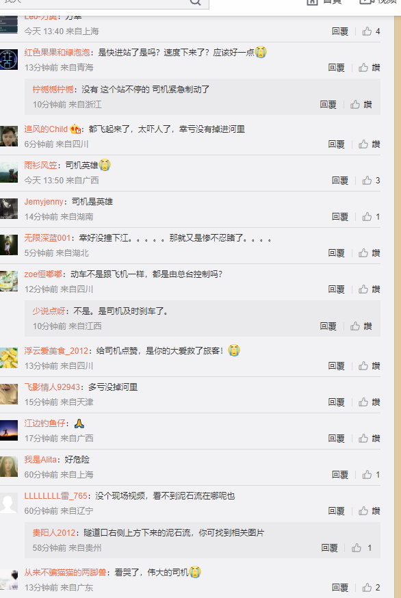Like 我是Alita's comment
The height and width of the screenshot is (598, 401).
(x=371, y=474)
